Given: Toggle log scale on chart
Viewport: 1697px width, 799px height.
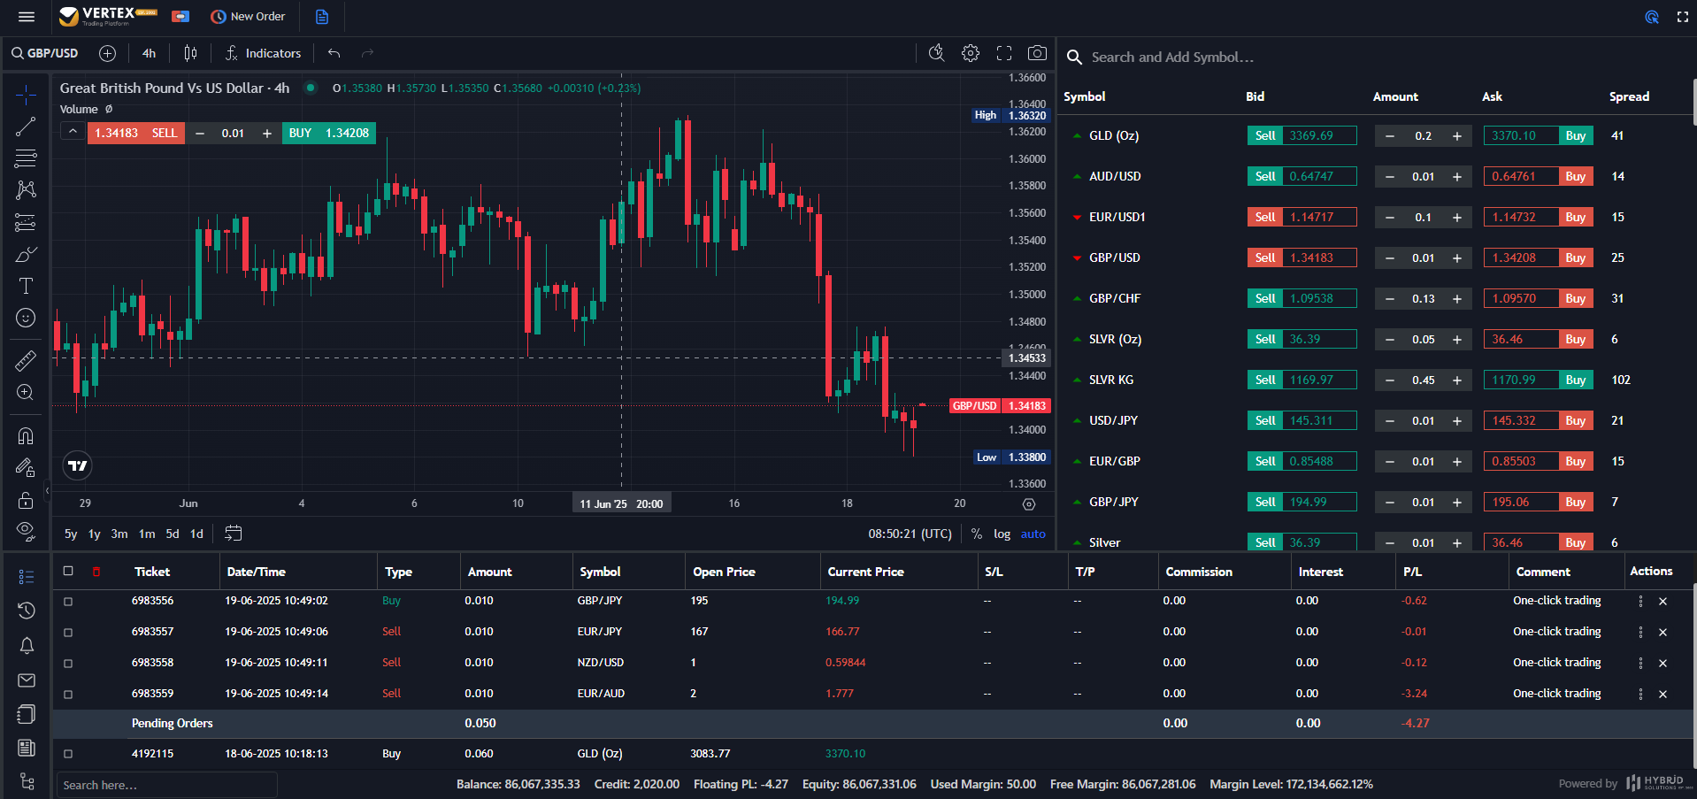Looking at the screenshot, I should [x=1002, y=534].
